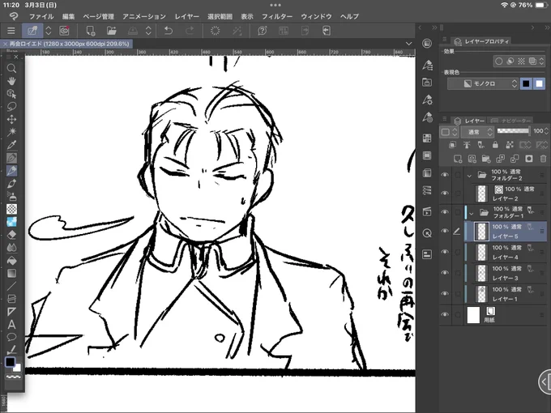Select the Move layer tool
The width and height of the screenshot is (551, 413).
(11, 119)
